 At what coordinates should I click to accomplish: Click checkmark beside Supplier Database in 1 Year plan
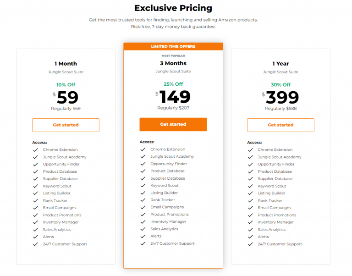(x=250, y=179)
